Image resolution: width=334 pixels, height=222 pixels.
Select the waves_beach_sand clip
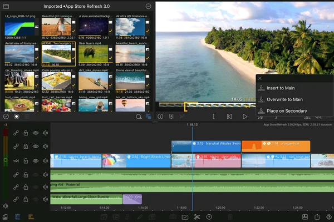pos(76,161)
